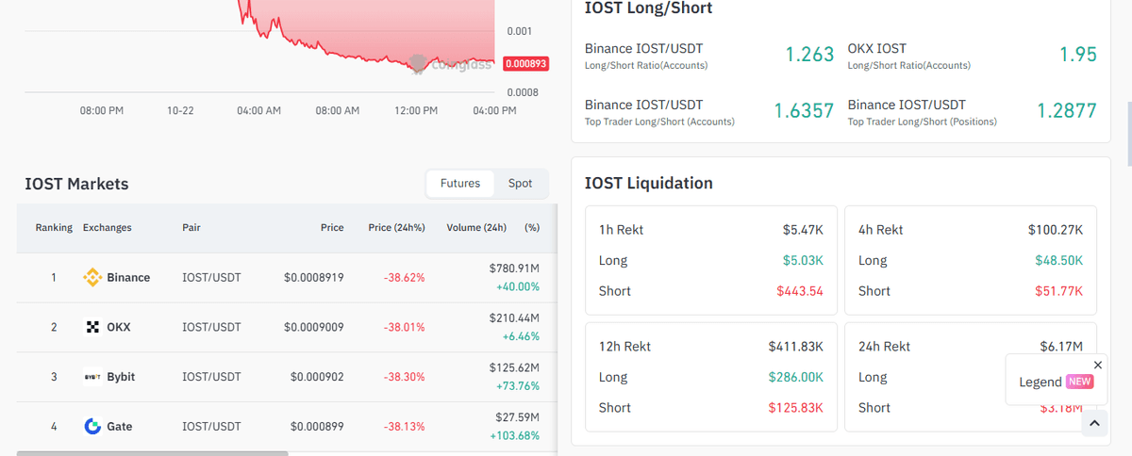Click Top Trader positions ratio 1.2877
The image size is (1132, 456).
1067,111
